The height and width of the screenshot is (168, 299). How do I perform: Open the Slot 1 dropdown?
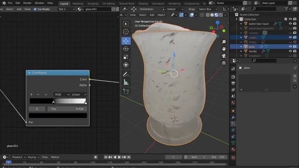coord(66,9)
